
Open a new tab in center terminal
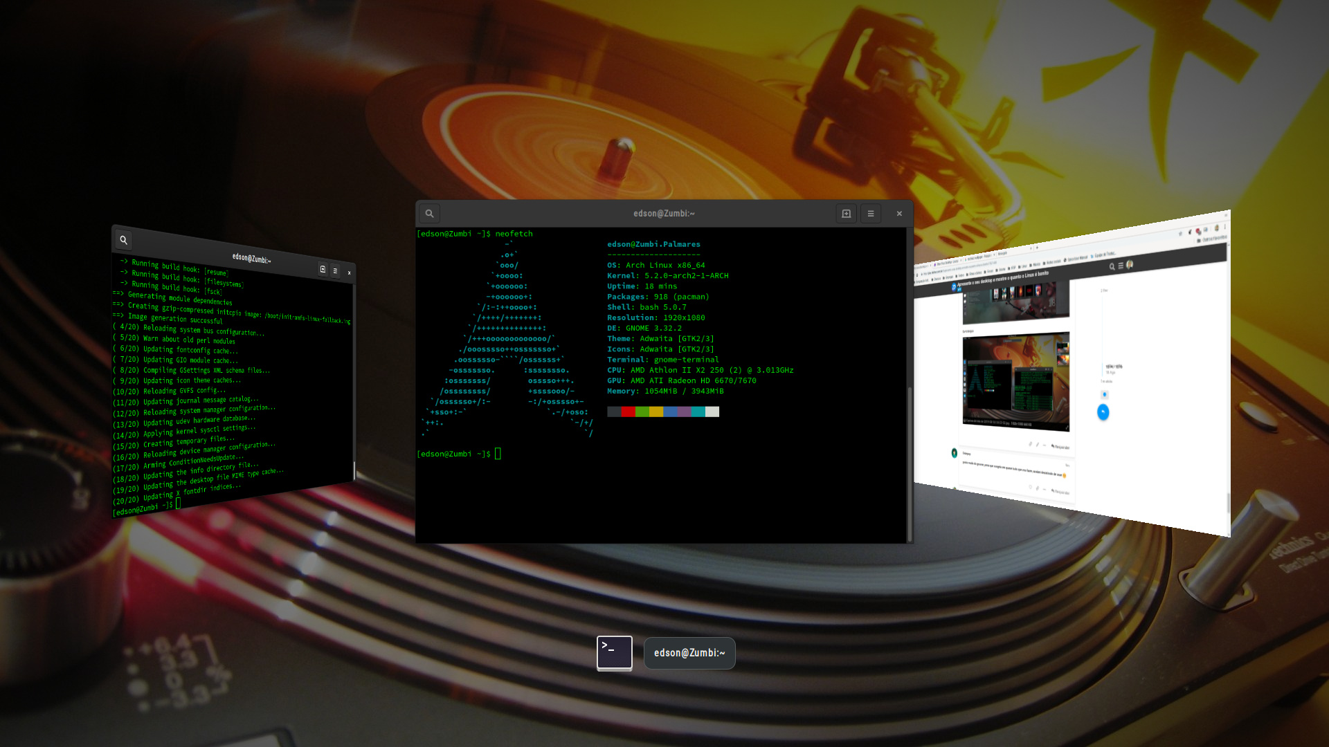[846, 214]
